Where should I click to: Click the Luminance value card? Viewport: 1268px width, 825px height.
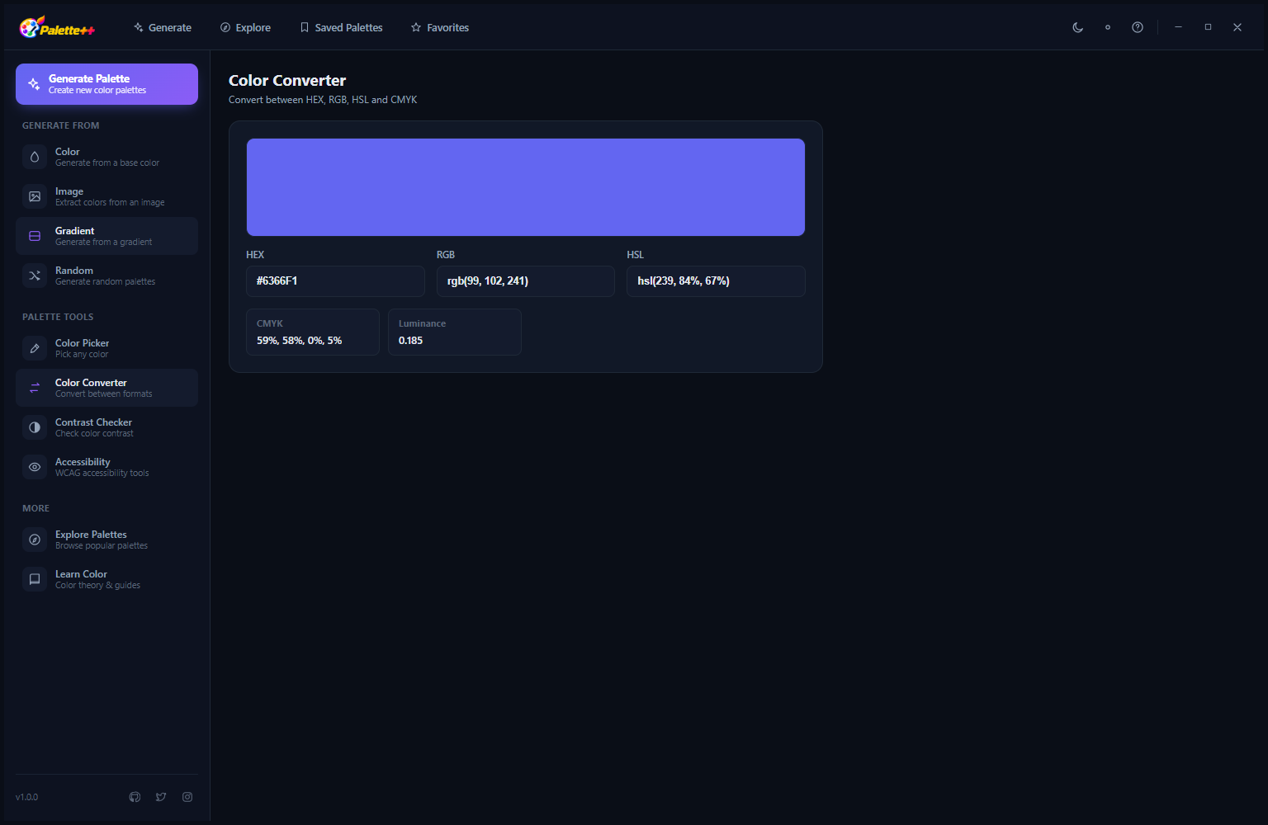(x=455, y=332)
